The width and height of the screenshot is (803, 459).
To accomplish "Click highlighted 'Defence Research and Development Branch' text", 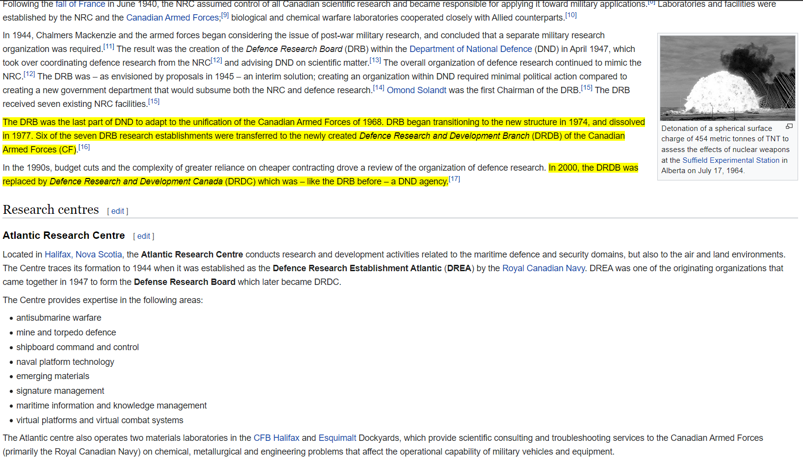I will (444, 136).
